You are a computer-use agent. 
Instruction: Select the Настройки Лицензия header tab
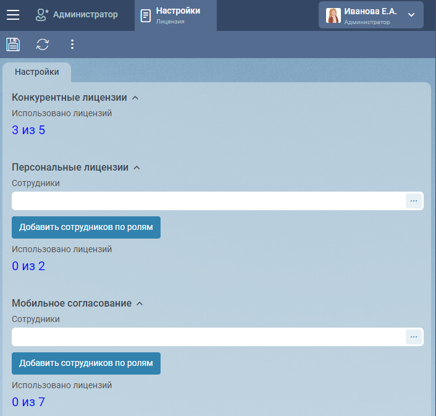tap(175, 15)
